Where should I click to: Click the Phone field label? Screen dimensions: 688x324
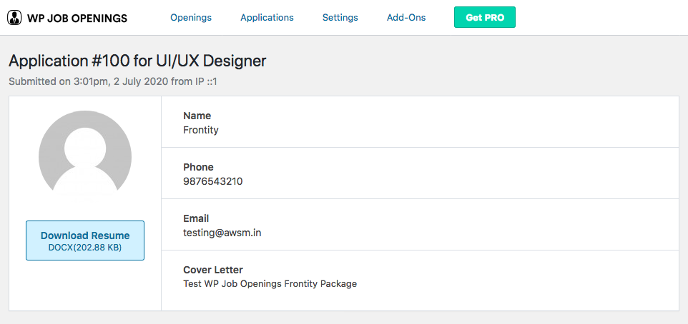coord(199,167)
